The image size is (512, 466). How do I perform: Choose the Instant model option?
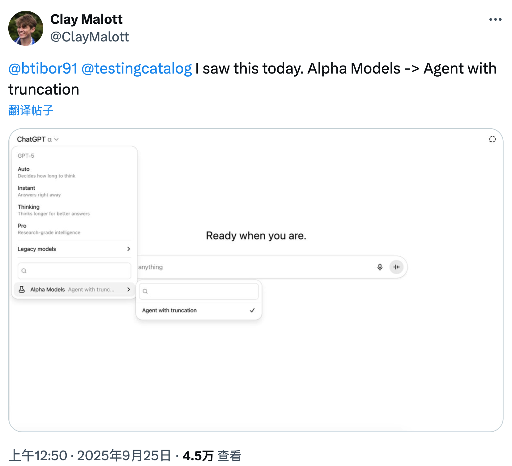pyautogui.click(x=39, y=191)
